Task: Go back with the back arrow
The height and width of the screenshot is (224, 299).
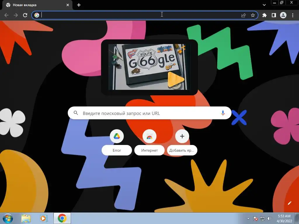Action: pos(6,15)
